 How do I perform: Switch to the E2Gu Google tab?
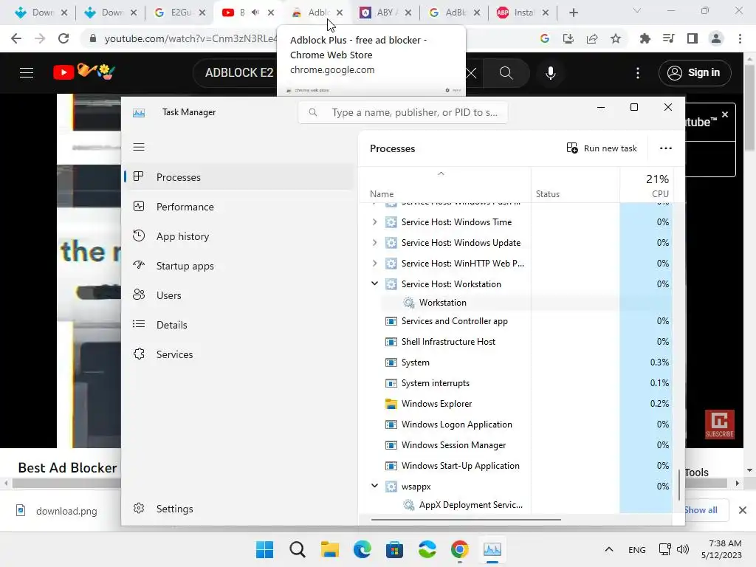click(x=179, y=13)
